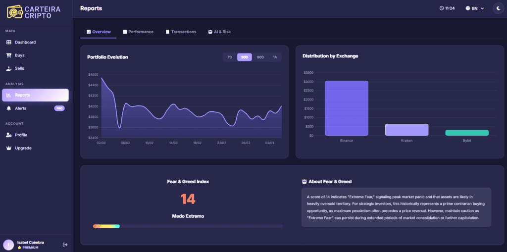The width and height of the screenshot is (507, 252).
Task: Click the logout icon beside Isabel Coimbra
Action: pyautogui.click(x=65, y=245)
